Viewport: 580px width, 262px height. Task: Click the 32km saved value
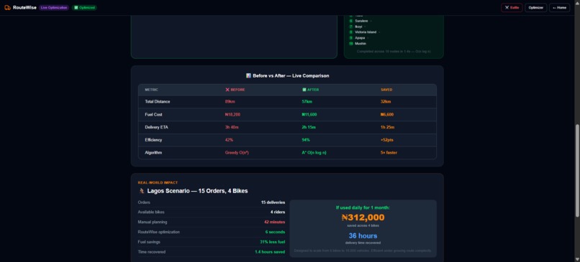386,101
